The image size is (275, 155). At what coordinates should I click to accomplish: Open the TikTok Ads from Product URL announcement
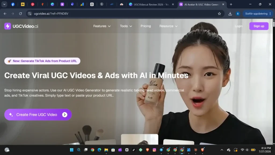[42, 61]
